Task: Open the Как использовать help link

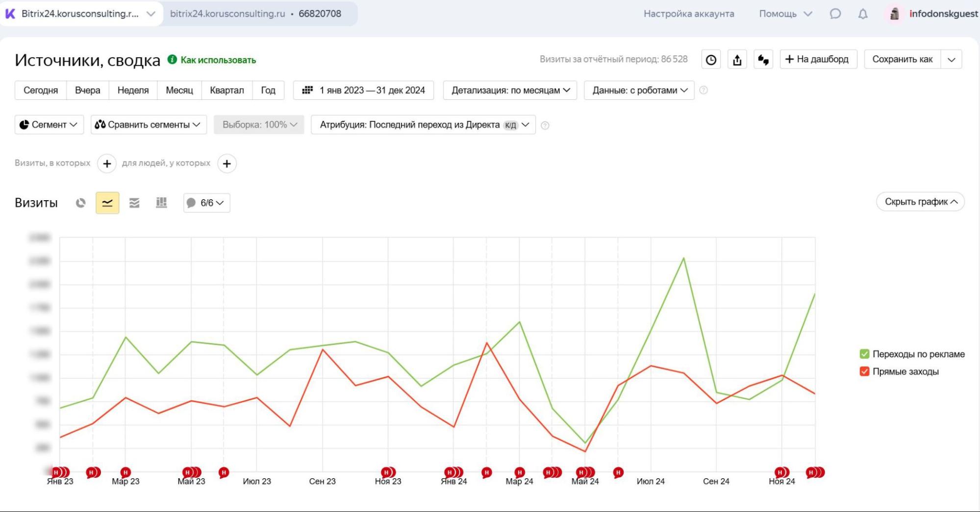Action: 218,60
